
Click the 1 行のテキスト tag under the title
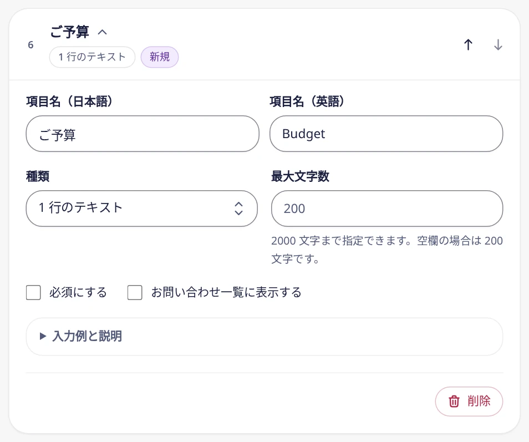(x=92, y=57)
